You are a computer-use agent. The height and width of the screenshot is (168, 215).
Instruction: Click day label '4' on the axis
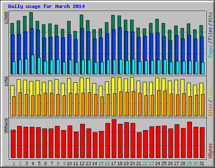tap(33, 163)
